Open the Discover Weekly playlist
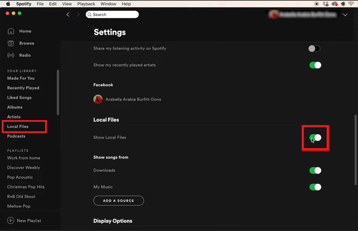Image resolution: width=358 pixels, height=231 pixels. (x=24, y=167)
